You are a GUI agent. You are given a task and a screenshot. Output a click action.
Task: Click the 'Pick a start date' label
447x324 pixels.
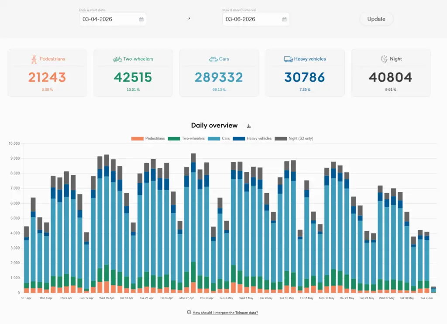pos(93,10)
